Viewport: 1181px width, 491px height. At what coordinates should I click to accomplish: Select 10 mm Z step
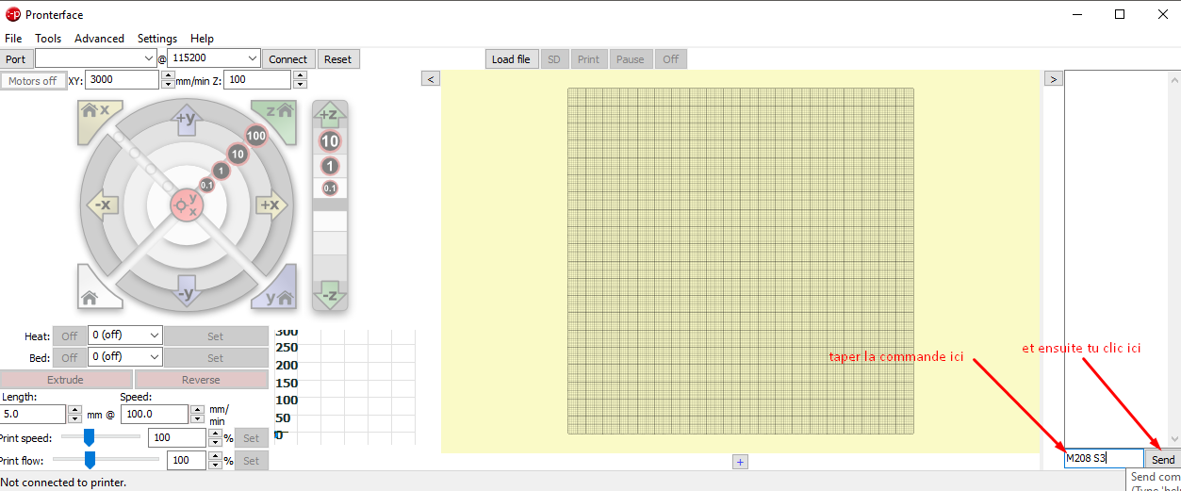(x=330, y=141)
